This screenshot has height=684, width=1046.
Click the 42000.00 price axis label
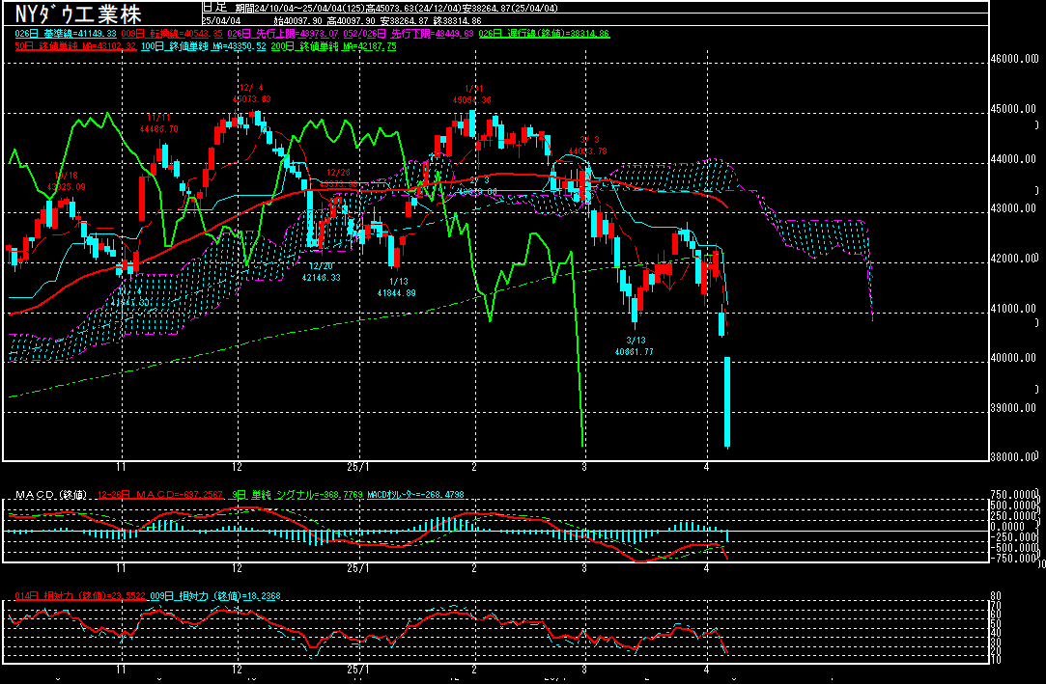1013,259
